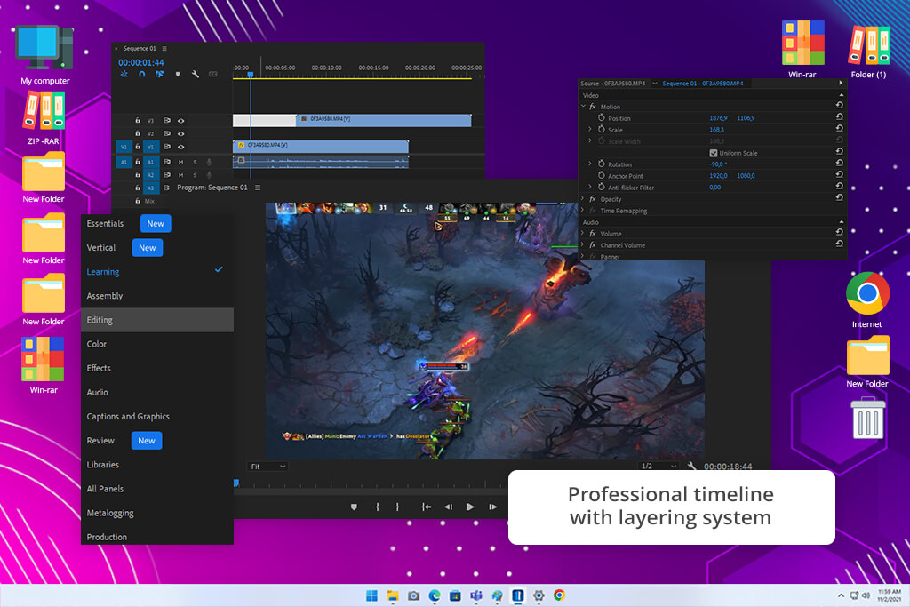Mute audio track A2
The image size is (910, 607).
click(180, 175)
